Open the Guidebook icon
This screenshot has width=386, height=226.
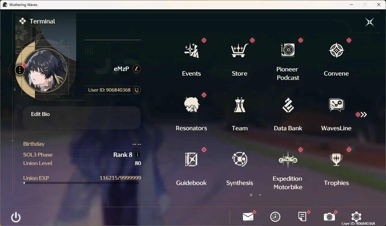click(x=191, y=159)
